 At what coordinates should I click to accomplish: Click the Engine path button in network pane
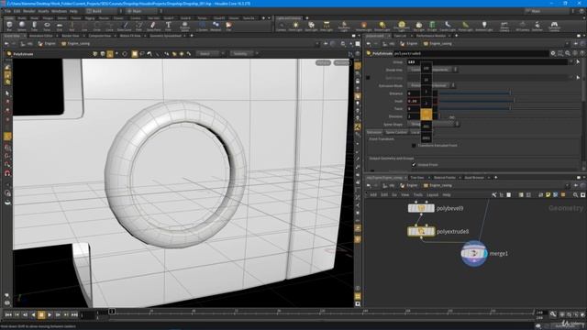click(409, 185)
